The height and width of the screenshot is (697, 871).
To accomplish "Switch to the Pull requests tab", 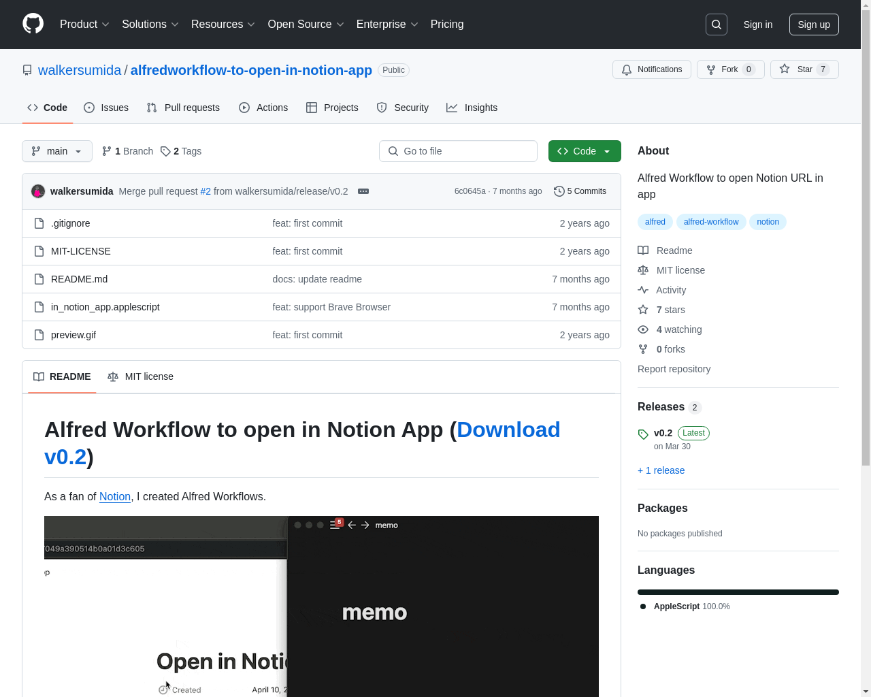I will [x=183, y=108].
